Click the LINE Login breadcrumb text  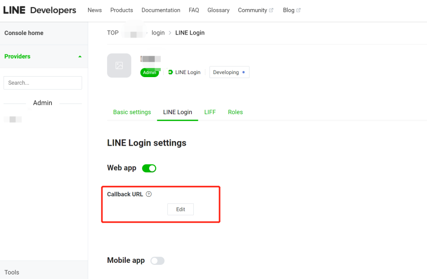190,32
